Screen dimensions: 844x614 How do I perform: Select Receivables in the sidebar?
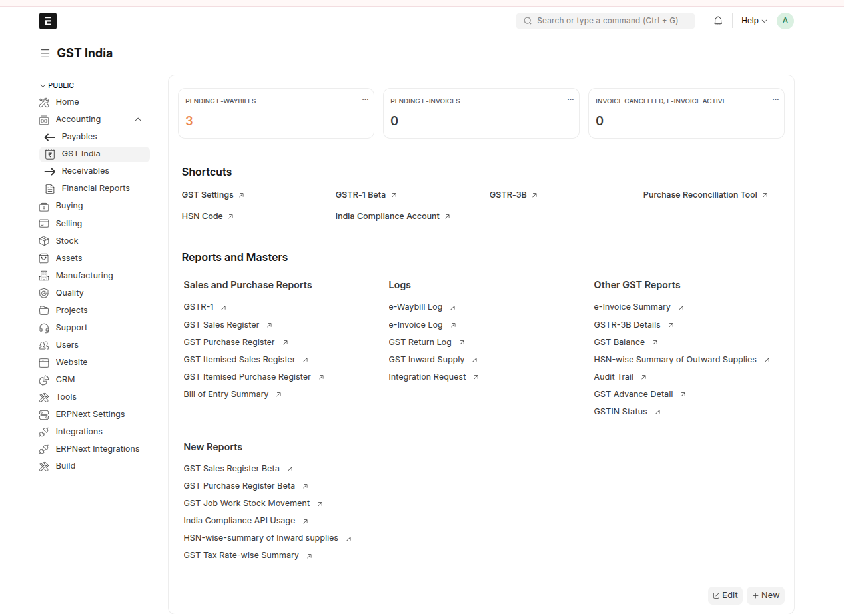(85, 171)
